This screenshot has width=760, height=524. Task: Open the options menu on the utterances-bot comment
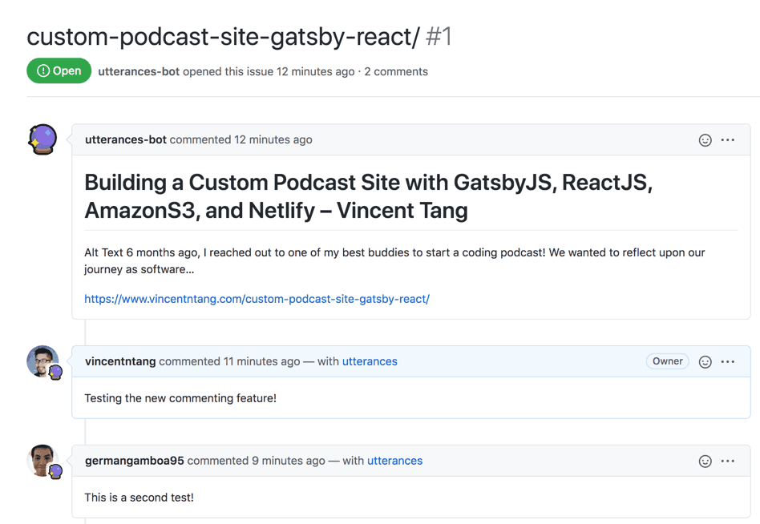(x=727, y=140)
